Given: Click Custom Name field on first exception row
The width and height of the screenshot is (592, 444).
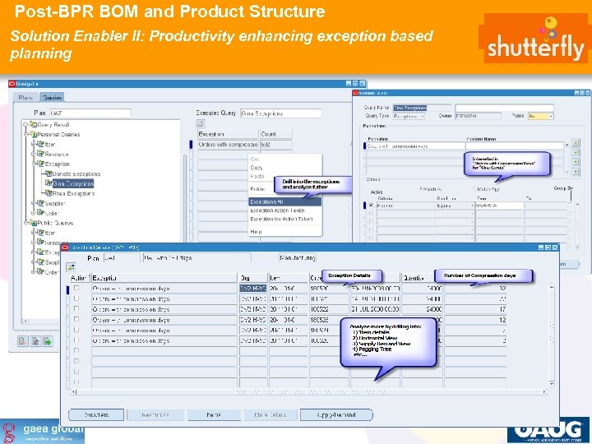Looking at the screenshot, I should (x=514, y=146).
